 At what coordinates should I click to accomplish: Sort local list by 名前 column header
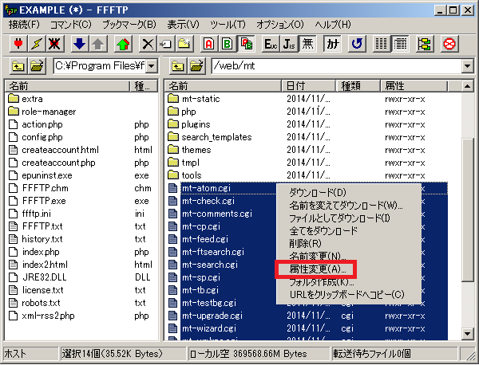coord(68,86)
